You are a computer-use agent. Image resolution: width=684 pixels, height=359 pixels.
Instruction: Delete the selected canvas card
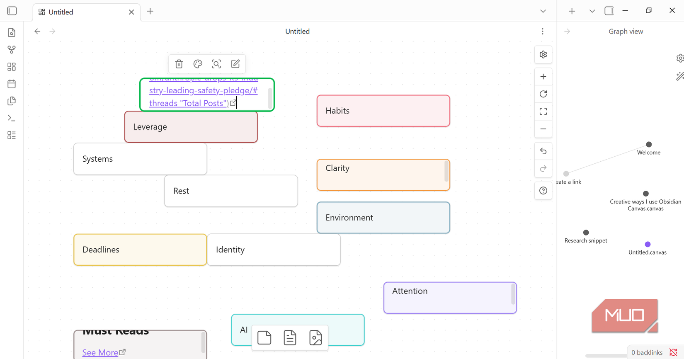179,64
